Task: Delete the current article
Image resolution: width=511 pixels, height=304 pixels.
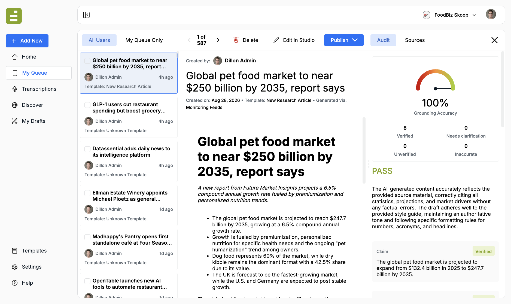Action: [246, 40]
